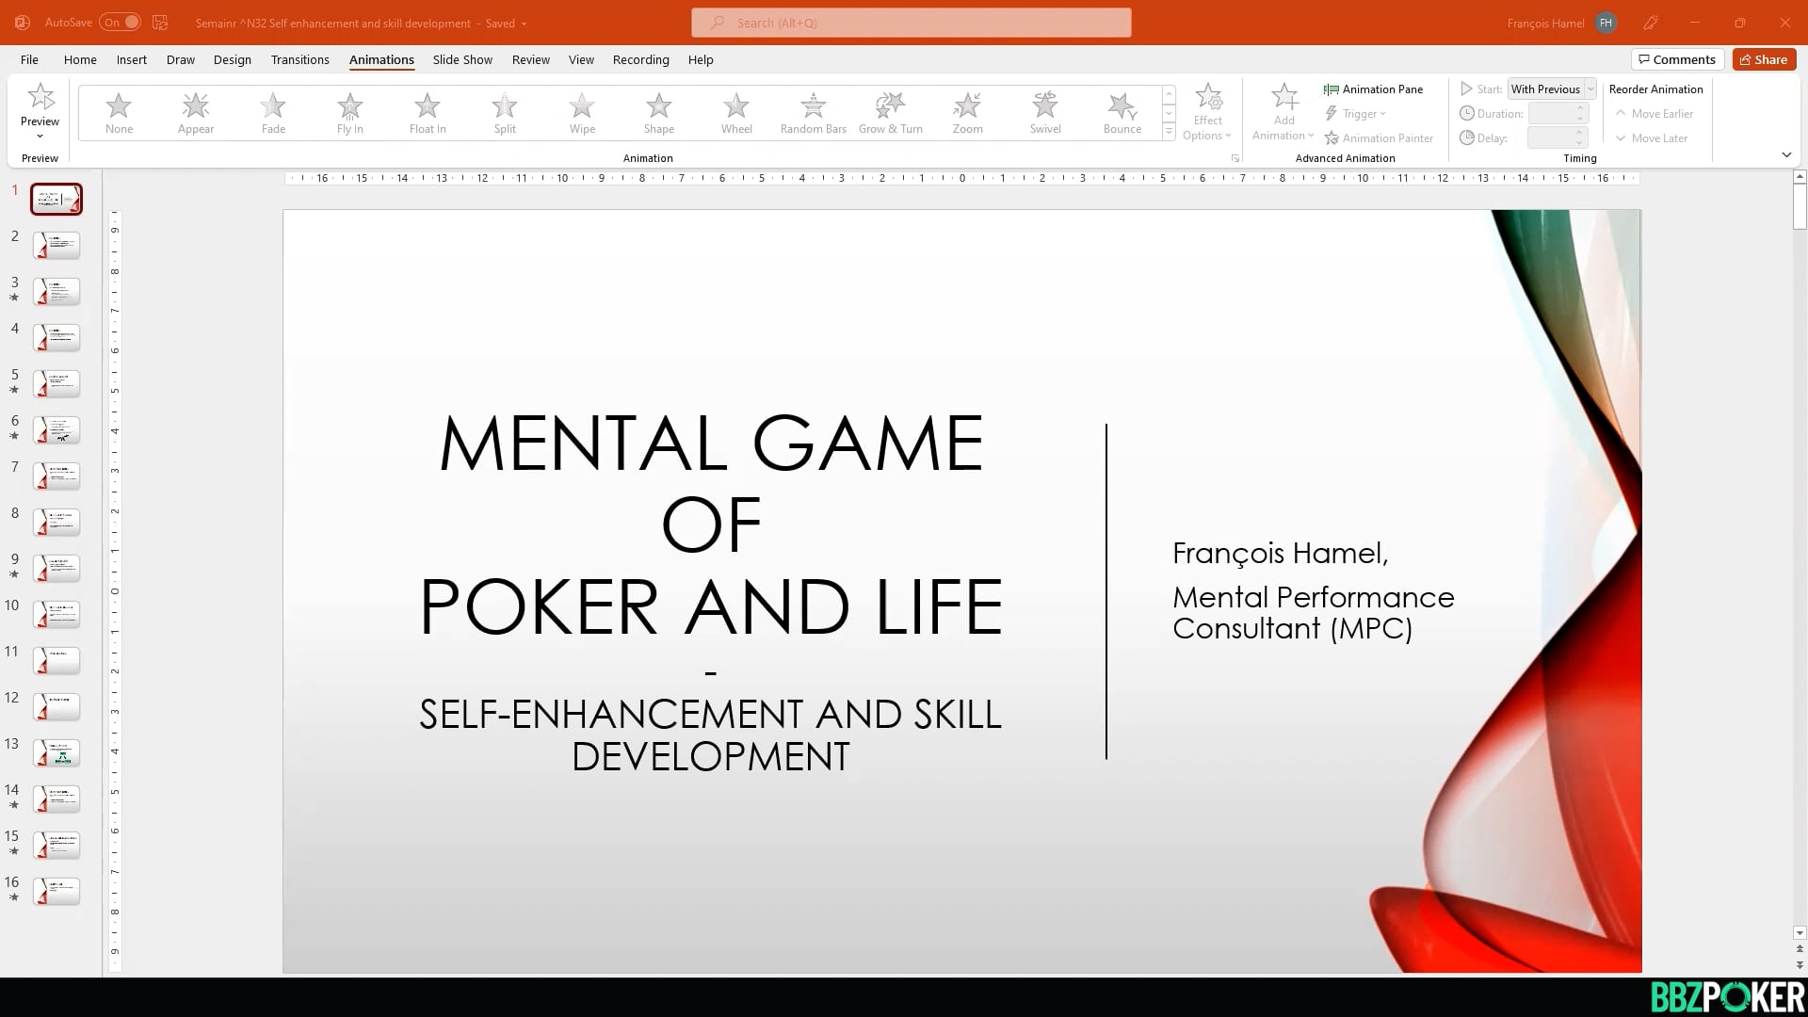Select the Wheel animation effect
The width and height of the screenshot is (1808, 1017).
(735, 111)
